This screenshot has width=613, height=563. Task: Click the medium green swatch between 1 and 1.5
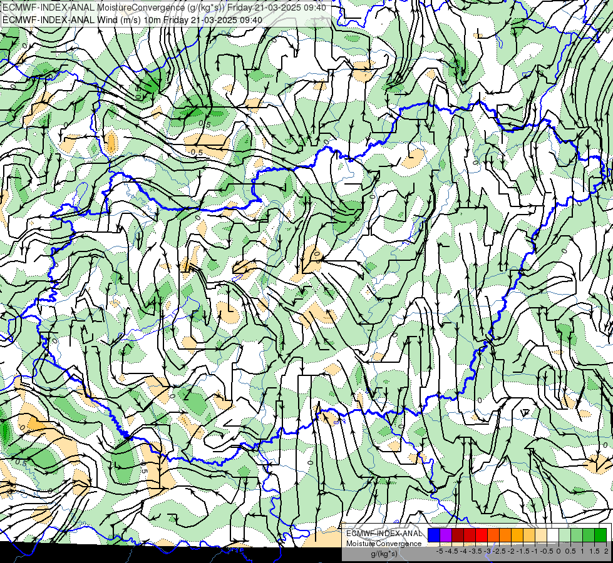pyautogui.click(x=589, y=535)
